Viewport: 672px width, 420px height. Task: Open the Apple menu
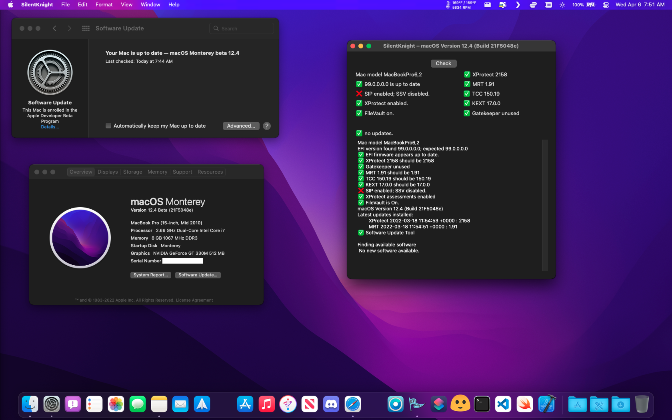point(10,5)
